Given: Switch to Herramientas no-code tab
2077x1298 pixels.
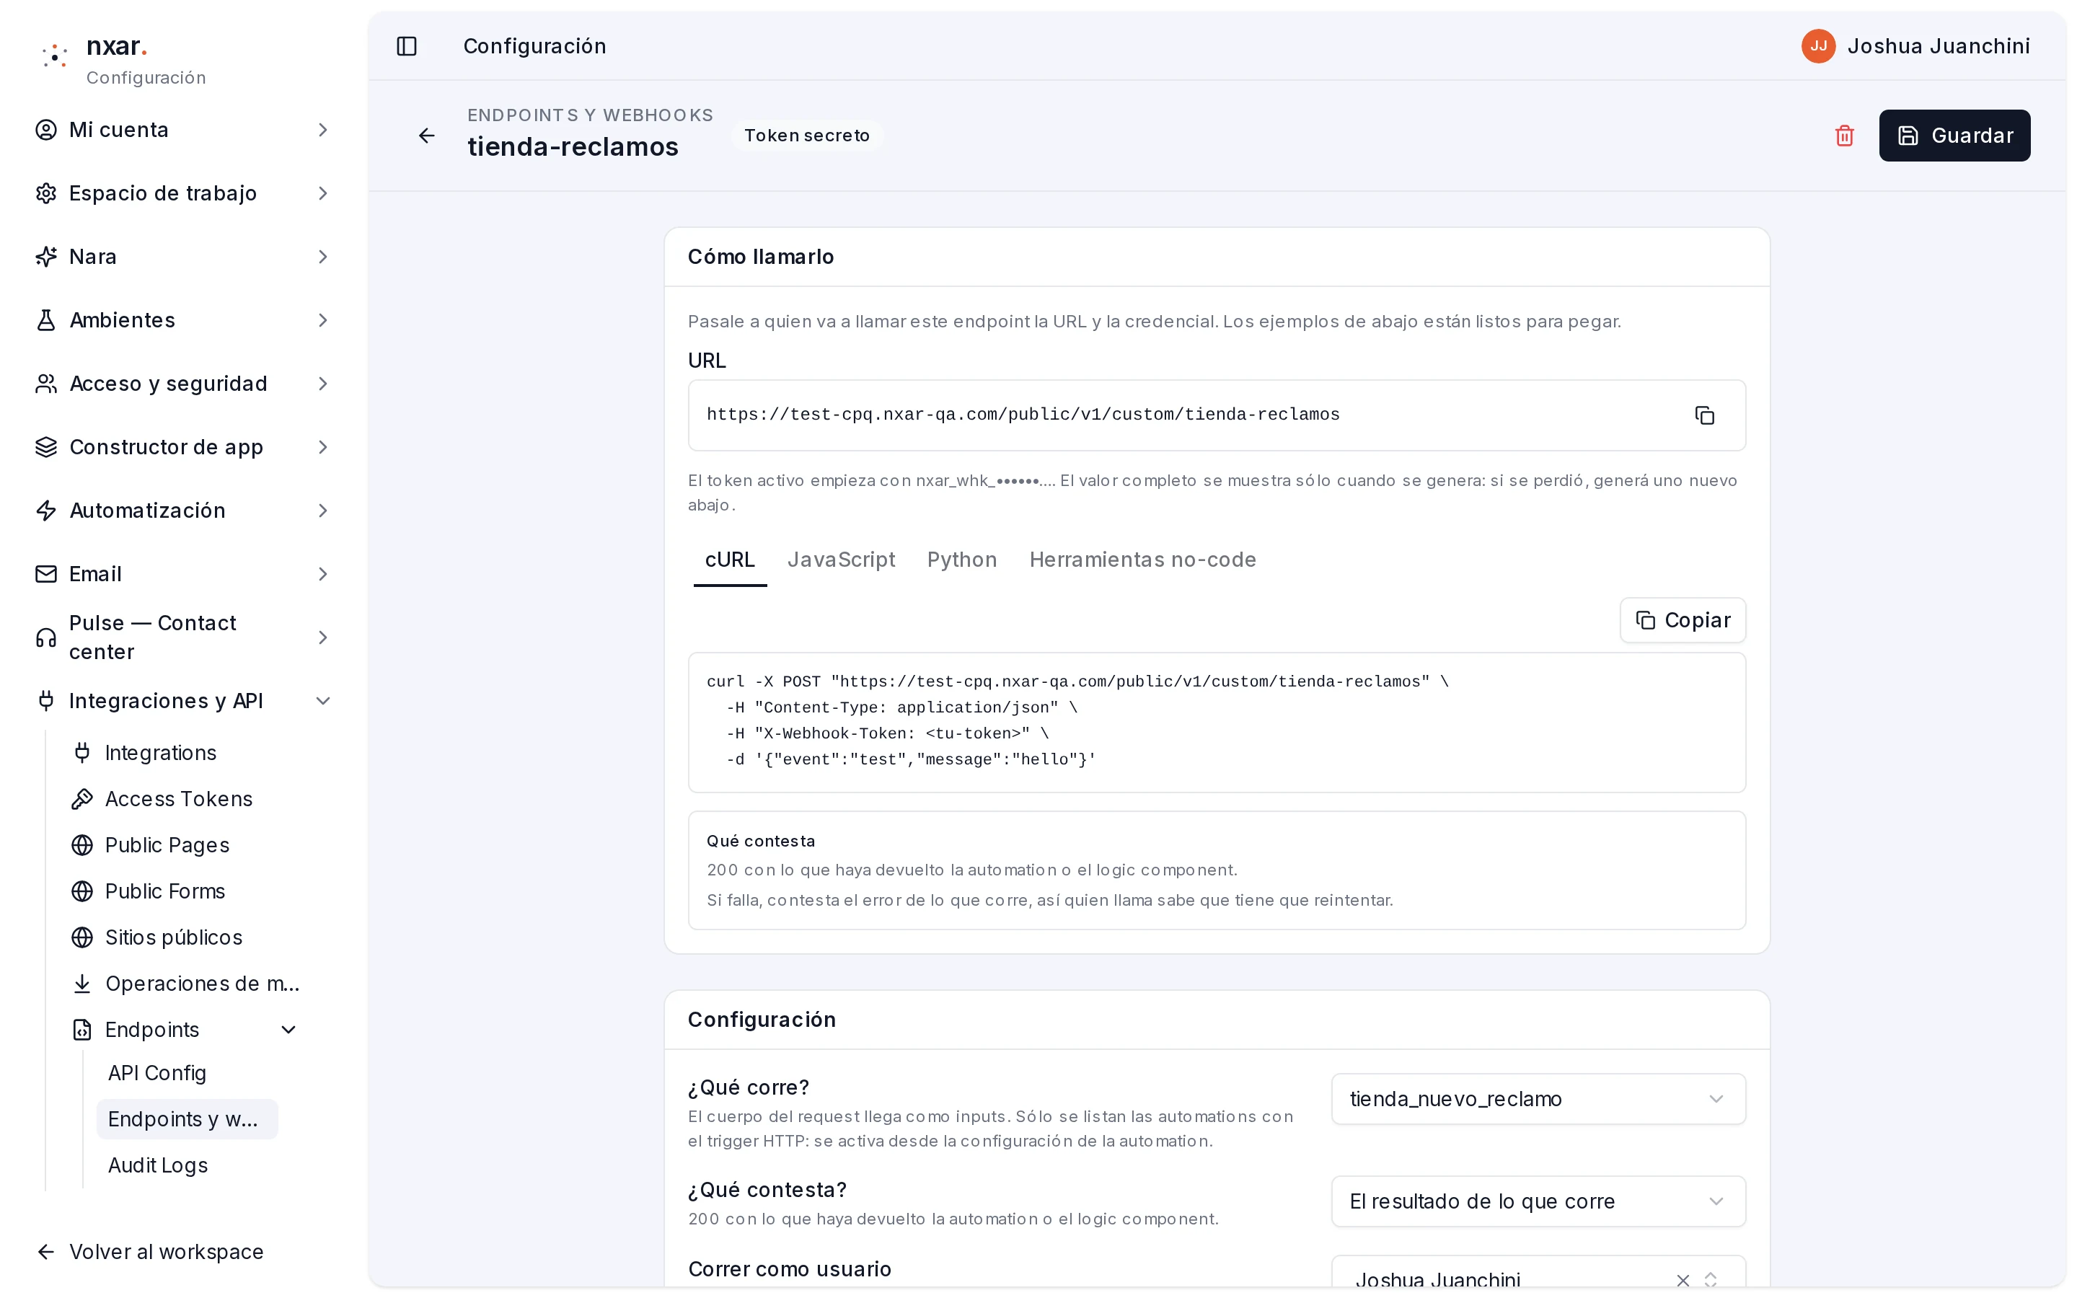Looking at the screenshot, I should 1142,560.
